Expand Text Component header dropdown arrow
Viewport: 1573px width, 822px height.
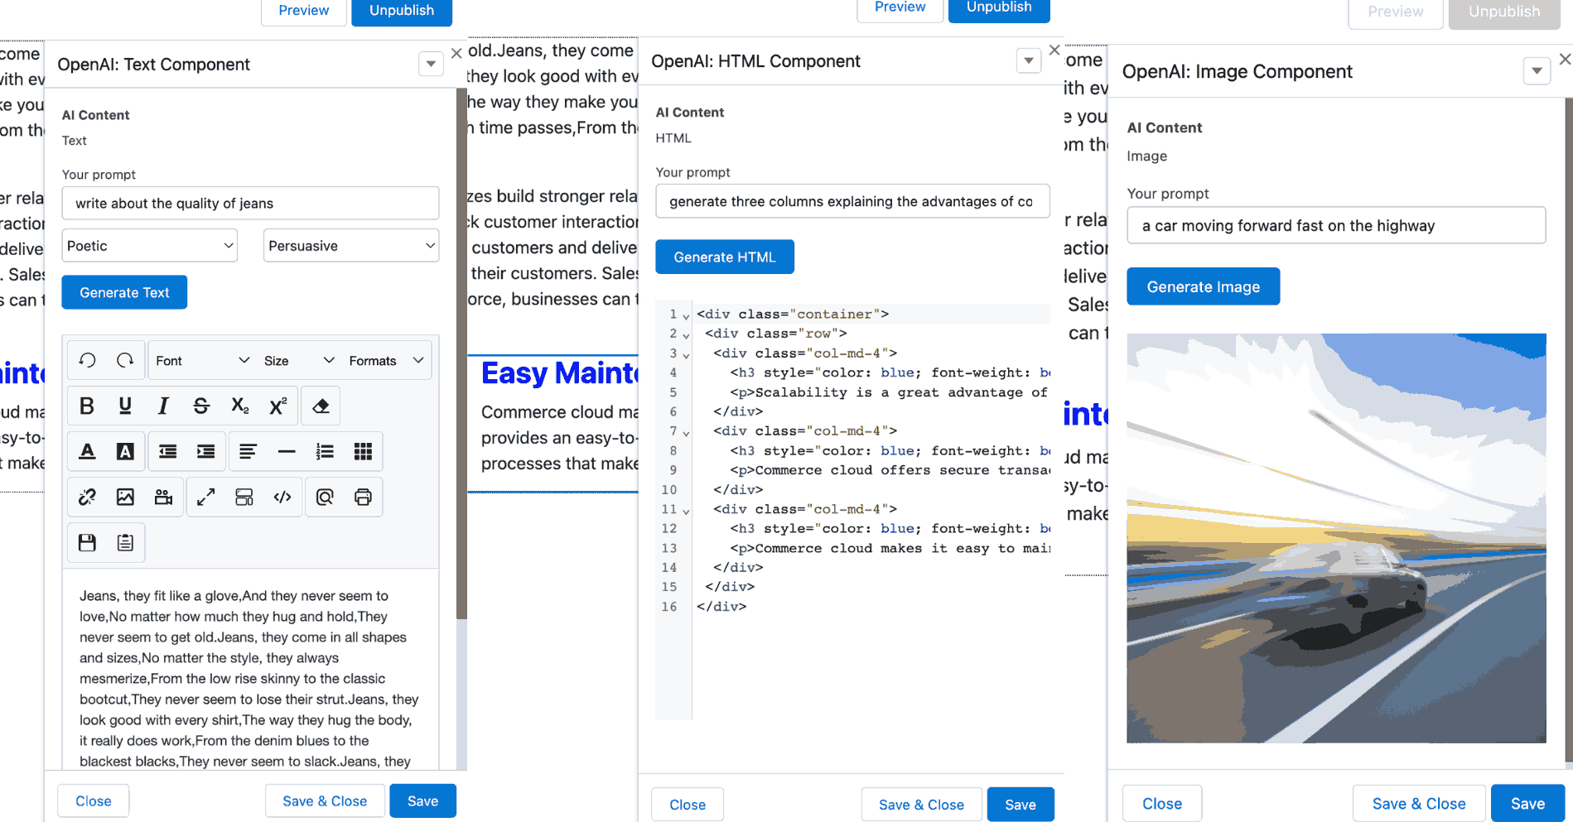[431, 64]
